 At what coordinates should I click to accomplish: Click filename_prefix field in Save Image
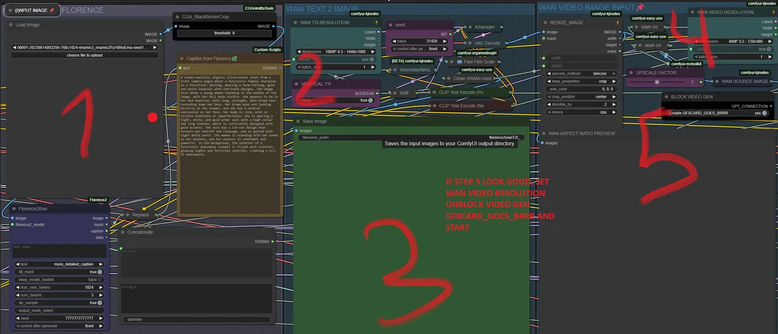(411, 137)
